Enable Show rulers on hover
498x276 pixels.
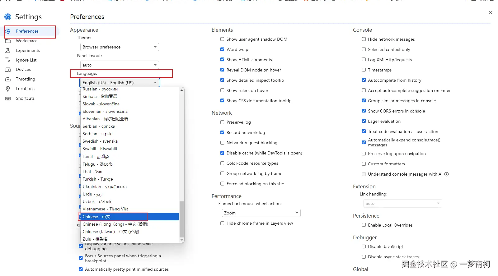[x=222, y=90]
